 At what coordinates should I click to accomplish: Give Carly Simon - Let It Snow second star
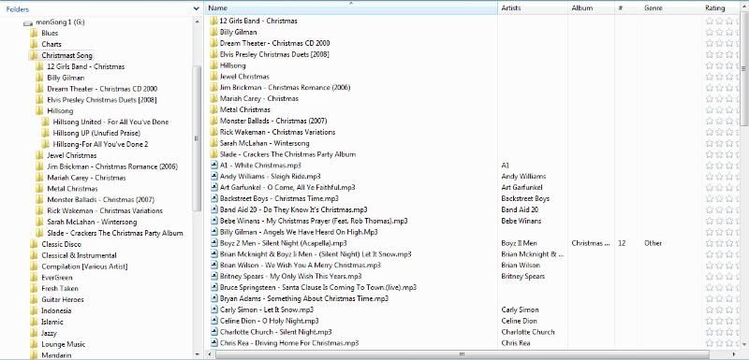pyautogui.click(x=719, y=310)
